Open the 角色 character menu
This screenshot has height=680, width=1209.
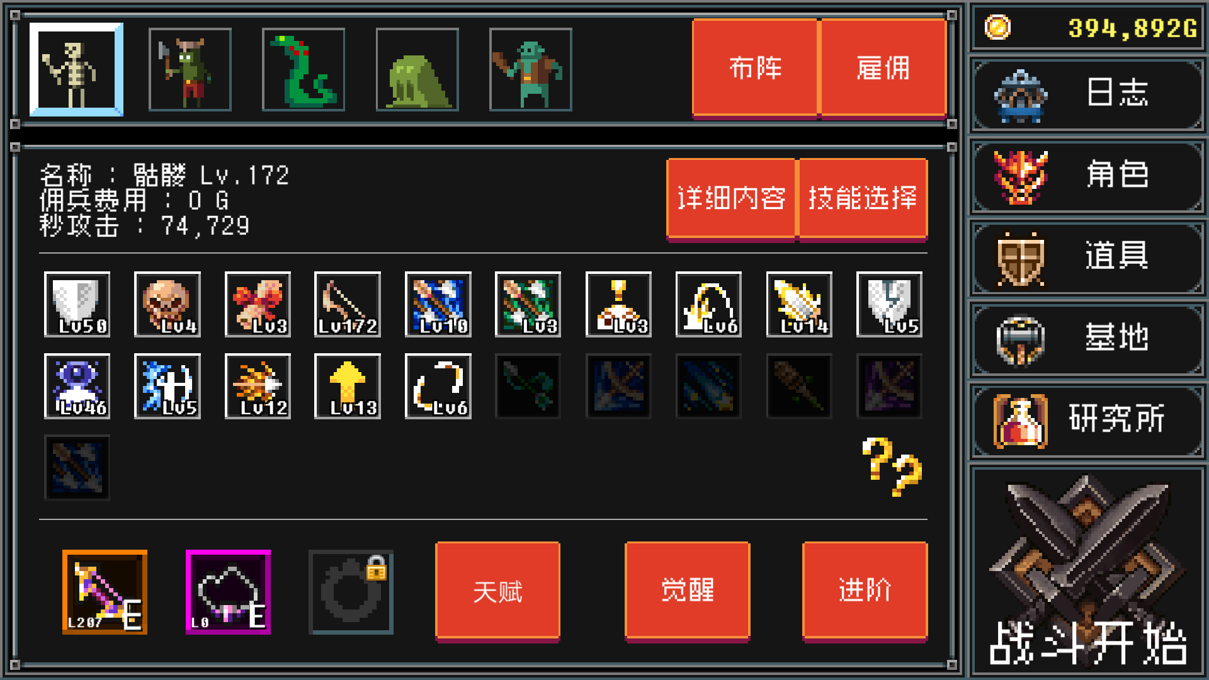1087,176
